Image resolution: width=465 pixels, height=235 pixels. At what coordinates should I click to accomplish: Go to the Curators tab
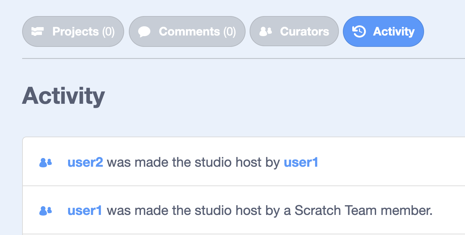coord(304,31)
